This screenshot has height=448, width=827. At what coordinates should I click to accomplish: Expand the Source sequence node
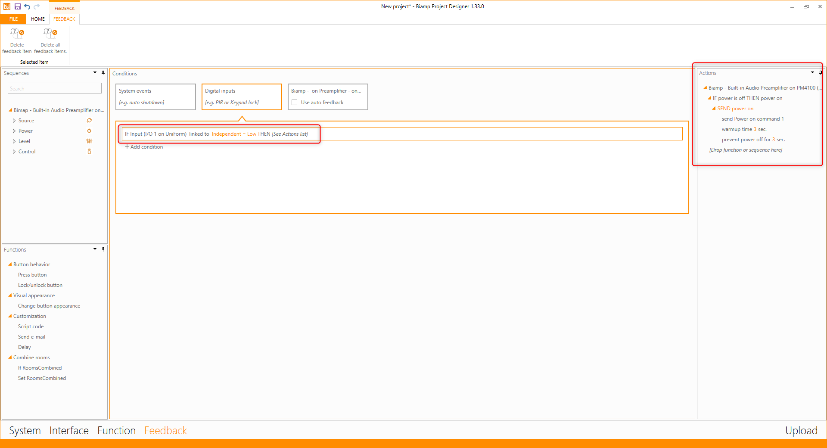click(14, 121)
